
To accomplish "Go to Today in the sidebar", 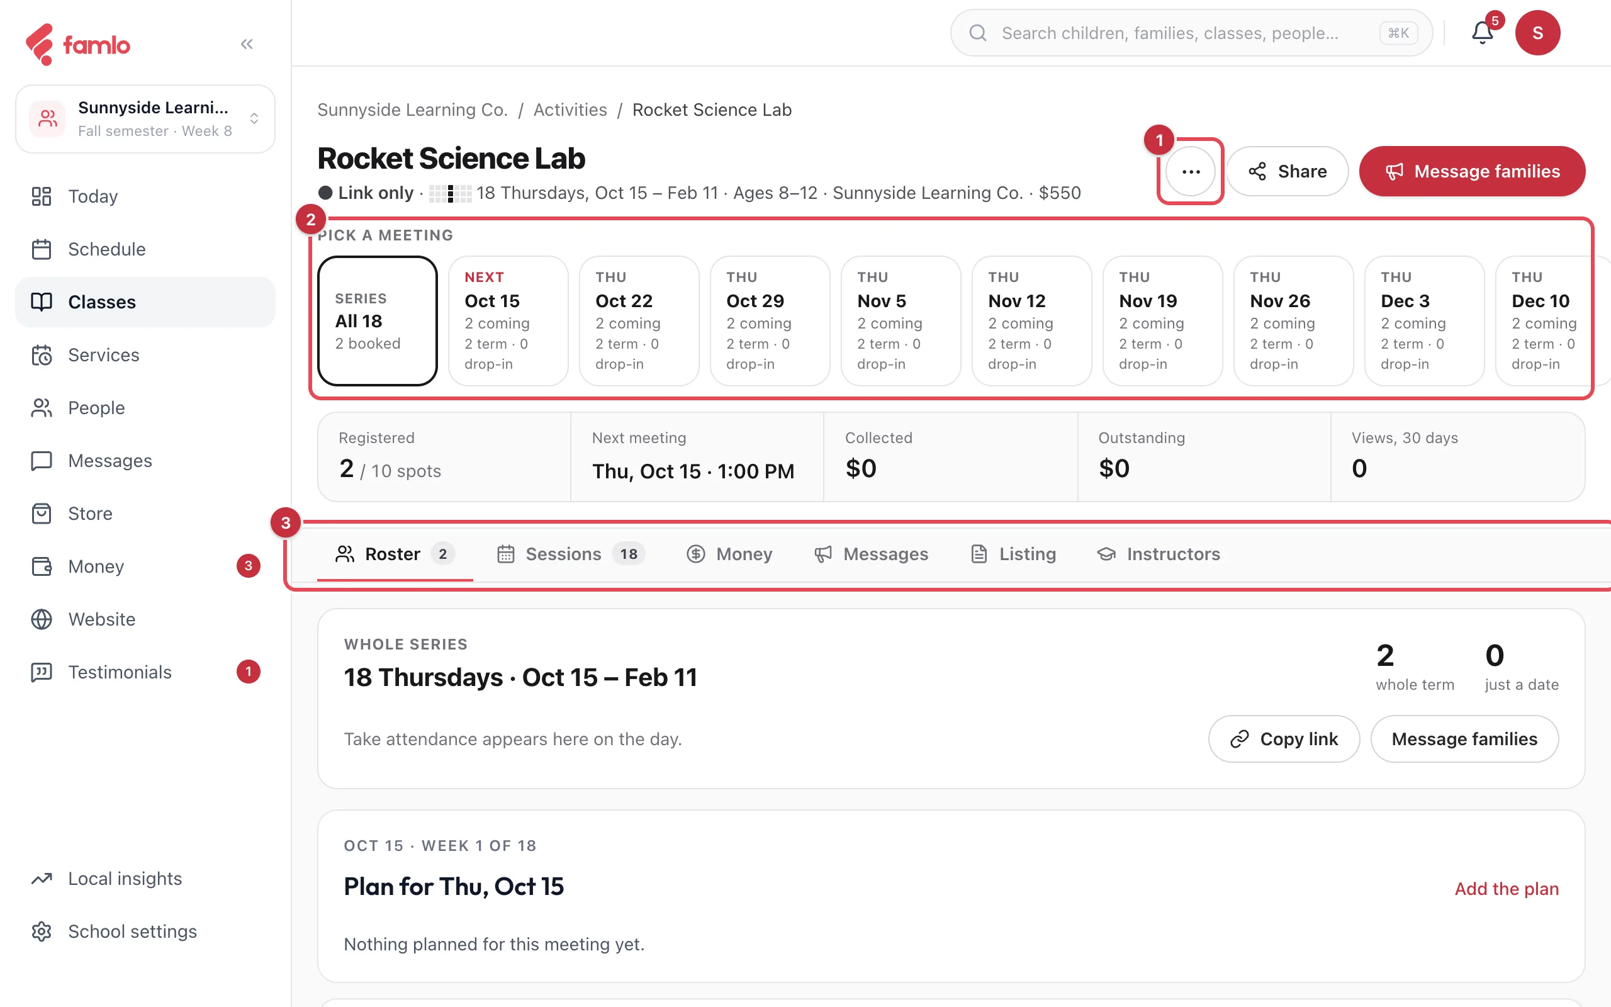I will (145, 196).
